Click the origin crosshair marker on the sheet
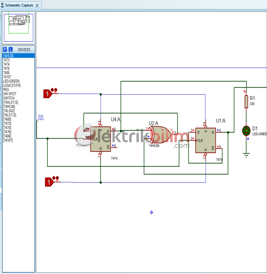 coord(152,212)
